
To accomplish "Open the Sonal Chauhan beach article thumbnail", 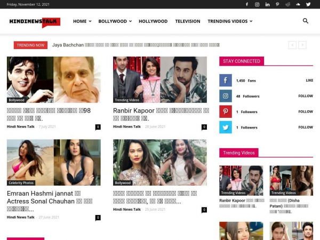I will [x=54, y=163].
